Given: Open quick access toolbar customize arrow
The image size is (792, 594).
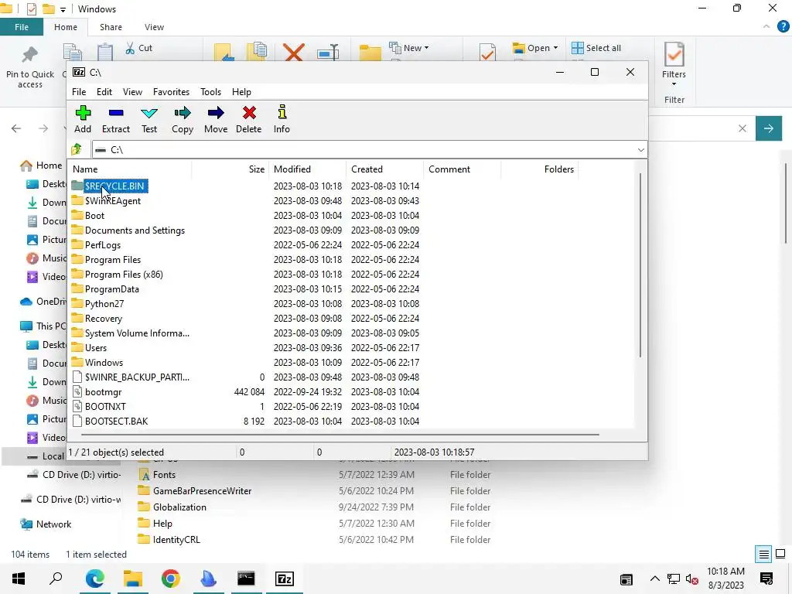Looking at the screenshot, I should pyautogui.click(x=63, y=9).
